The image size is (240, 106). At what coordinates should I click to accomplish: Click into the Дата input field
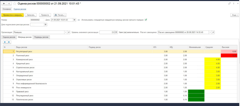click(62, 20)
